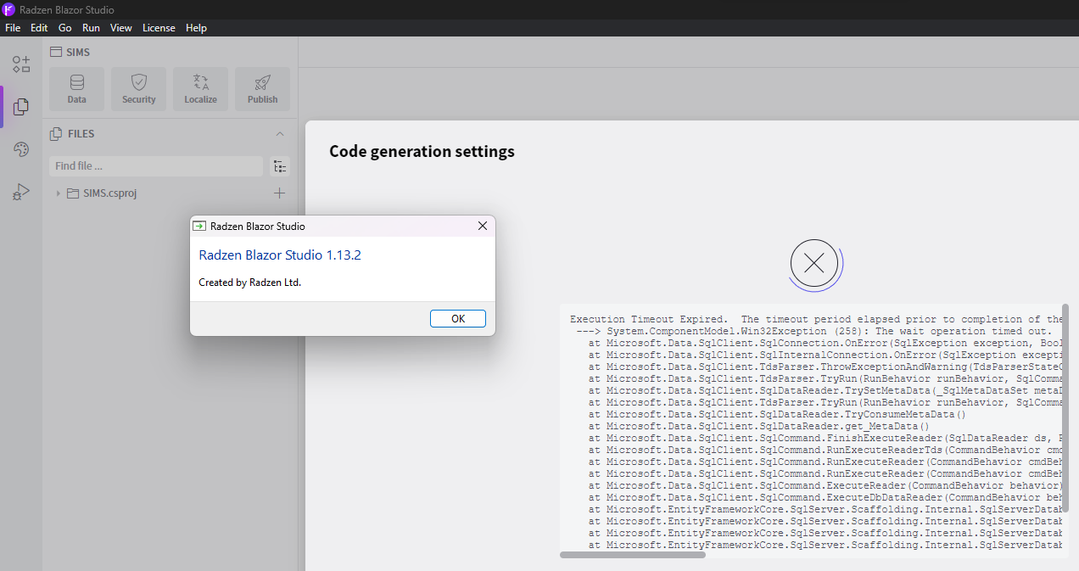1079x571 pixels.
Task: Click the Find file search field
Action: tap(156, 166)
